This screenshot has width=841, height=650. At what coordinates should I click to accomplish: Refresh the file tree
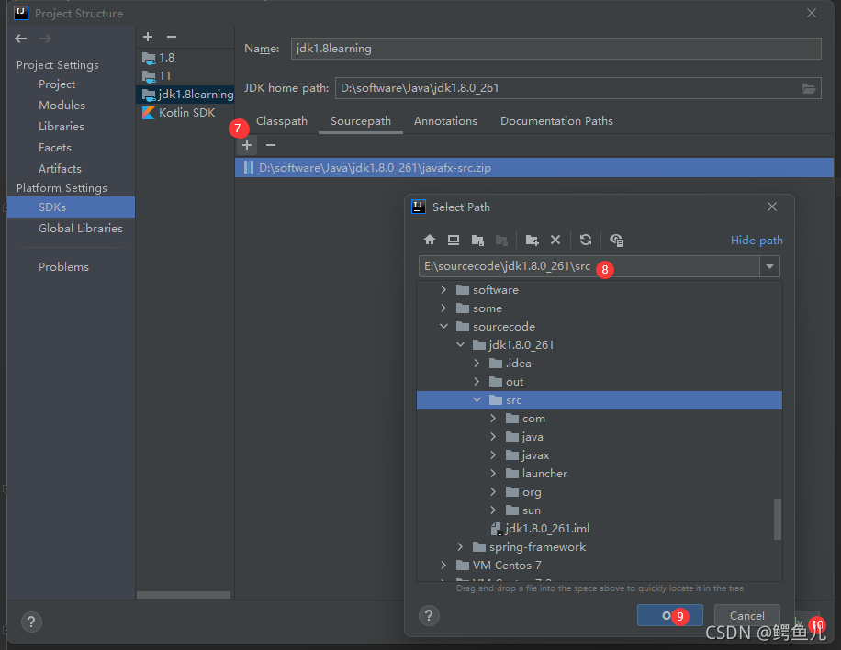pos(586,240)
